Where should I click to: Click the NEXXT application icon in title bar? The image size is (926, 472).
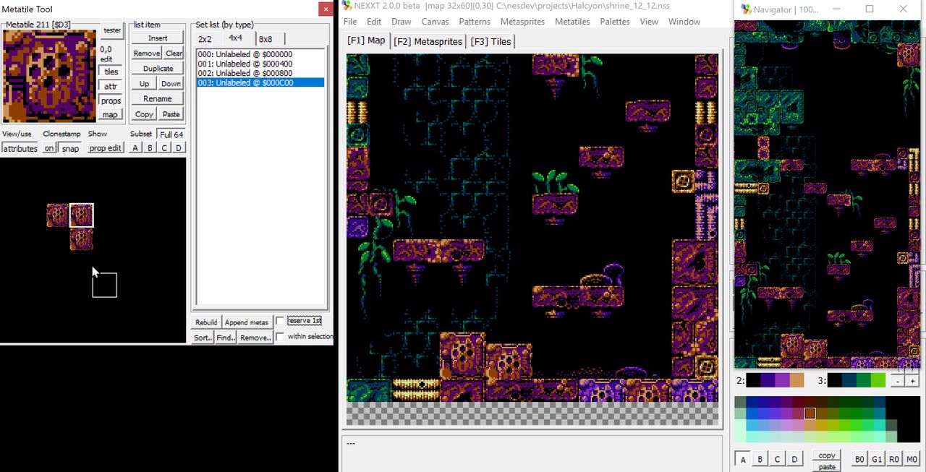click(x=347, y=7)
